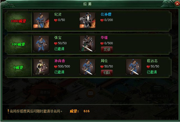Click the 公孙瓒 name text
The height and width of the screenshot is (122, 180).
click(106, 14)
